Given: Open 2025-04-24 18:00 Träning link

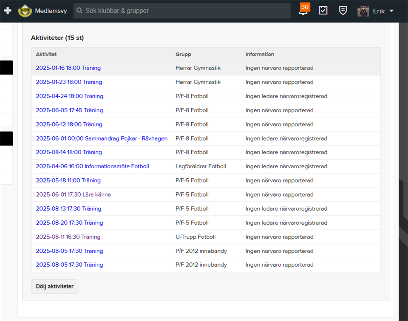Looking at the screenshot, I should 69,96.
